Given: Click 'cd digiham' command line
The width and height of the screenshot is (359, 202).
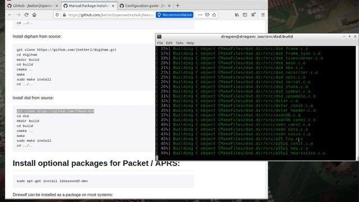Looking at the screenshot, I should [27, 55].
